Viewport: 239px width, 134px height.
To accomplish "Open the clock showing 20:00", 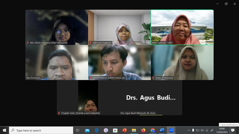I will [x=222, y=130].
